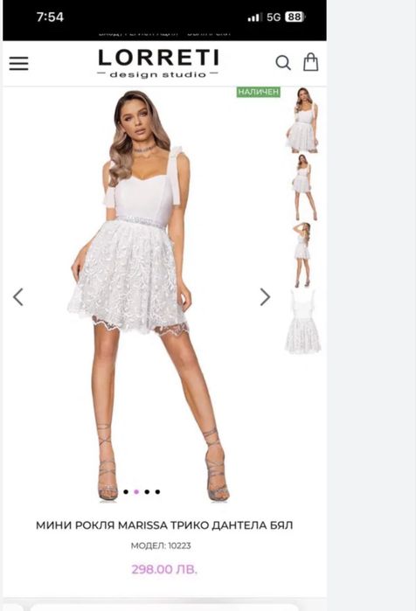Tap the 298.00 ЛВ. price

[x=164, y=569]
